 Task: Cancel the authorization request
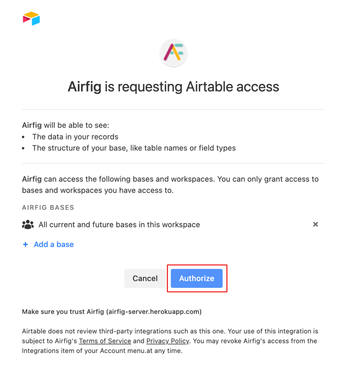(x=145, y=278)
